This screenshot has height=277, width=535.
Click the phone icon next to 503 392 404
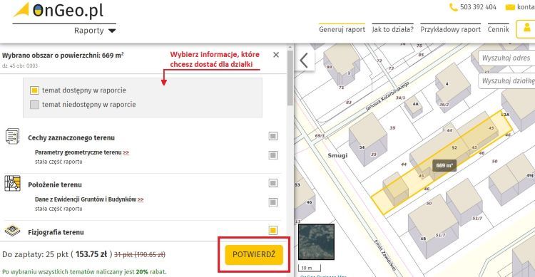453,7
